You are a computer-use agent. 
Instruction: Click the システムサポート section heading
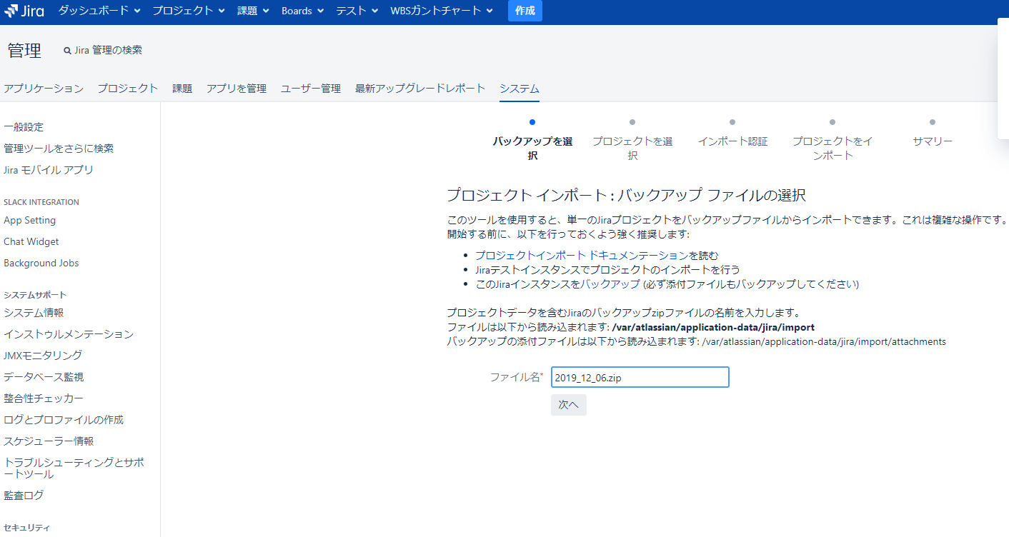point(35,295)
